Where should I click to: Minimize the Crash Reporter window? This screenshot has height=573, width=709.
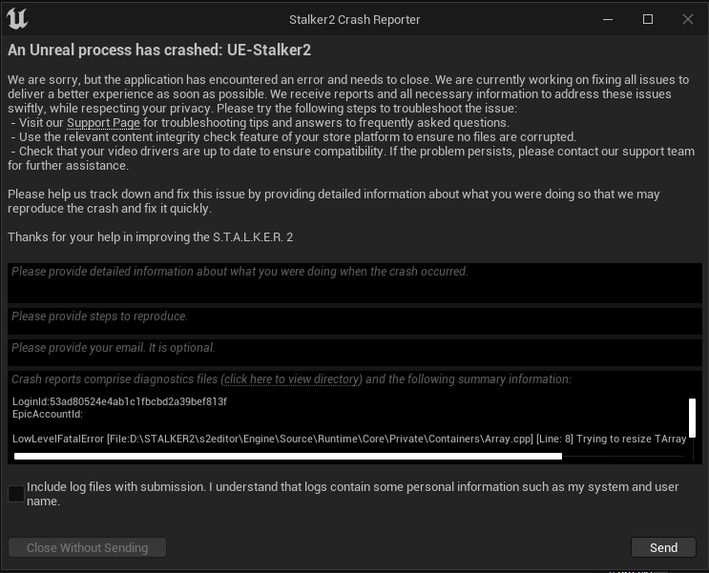(607, 19)
